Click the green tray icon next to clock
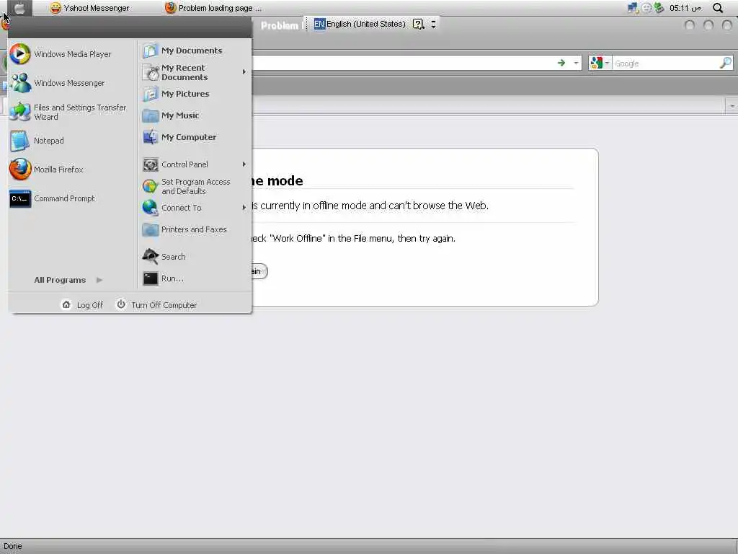 (x=659, y=7)
